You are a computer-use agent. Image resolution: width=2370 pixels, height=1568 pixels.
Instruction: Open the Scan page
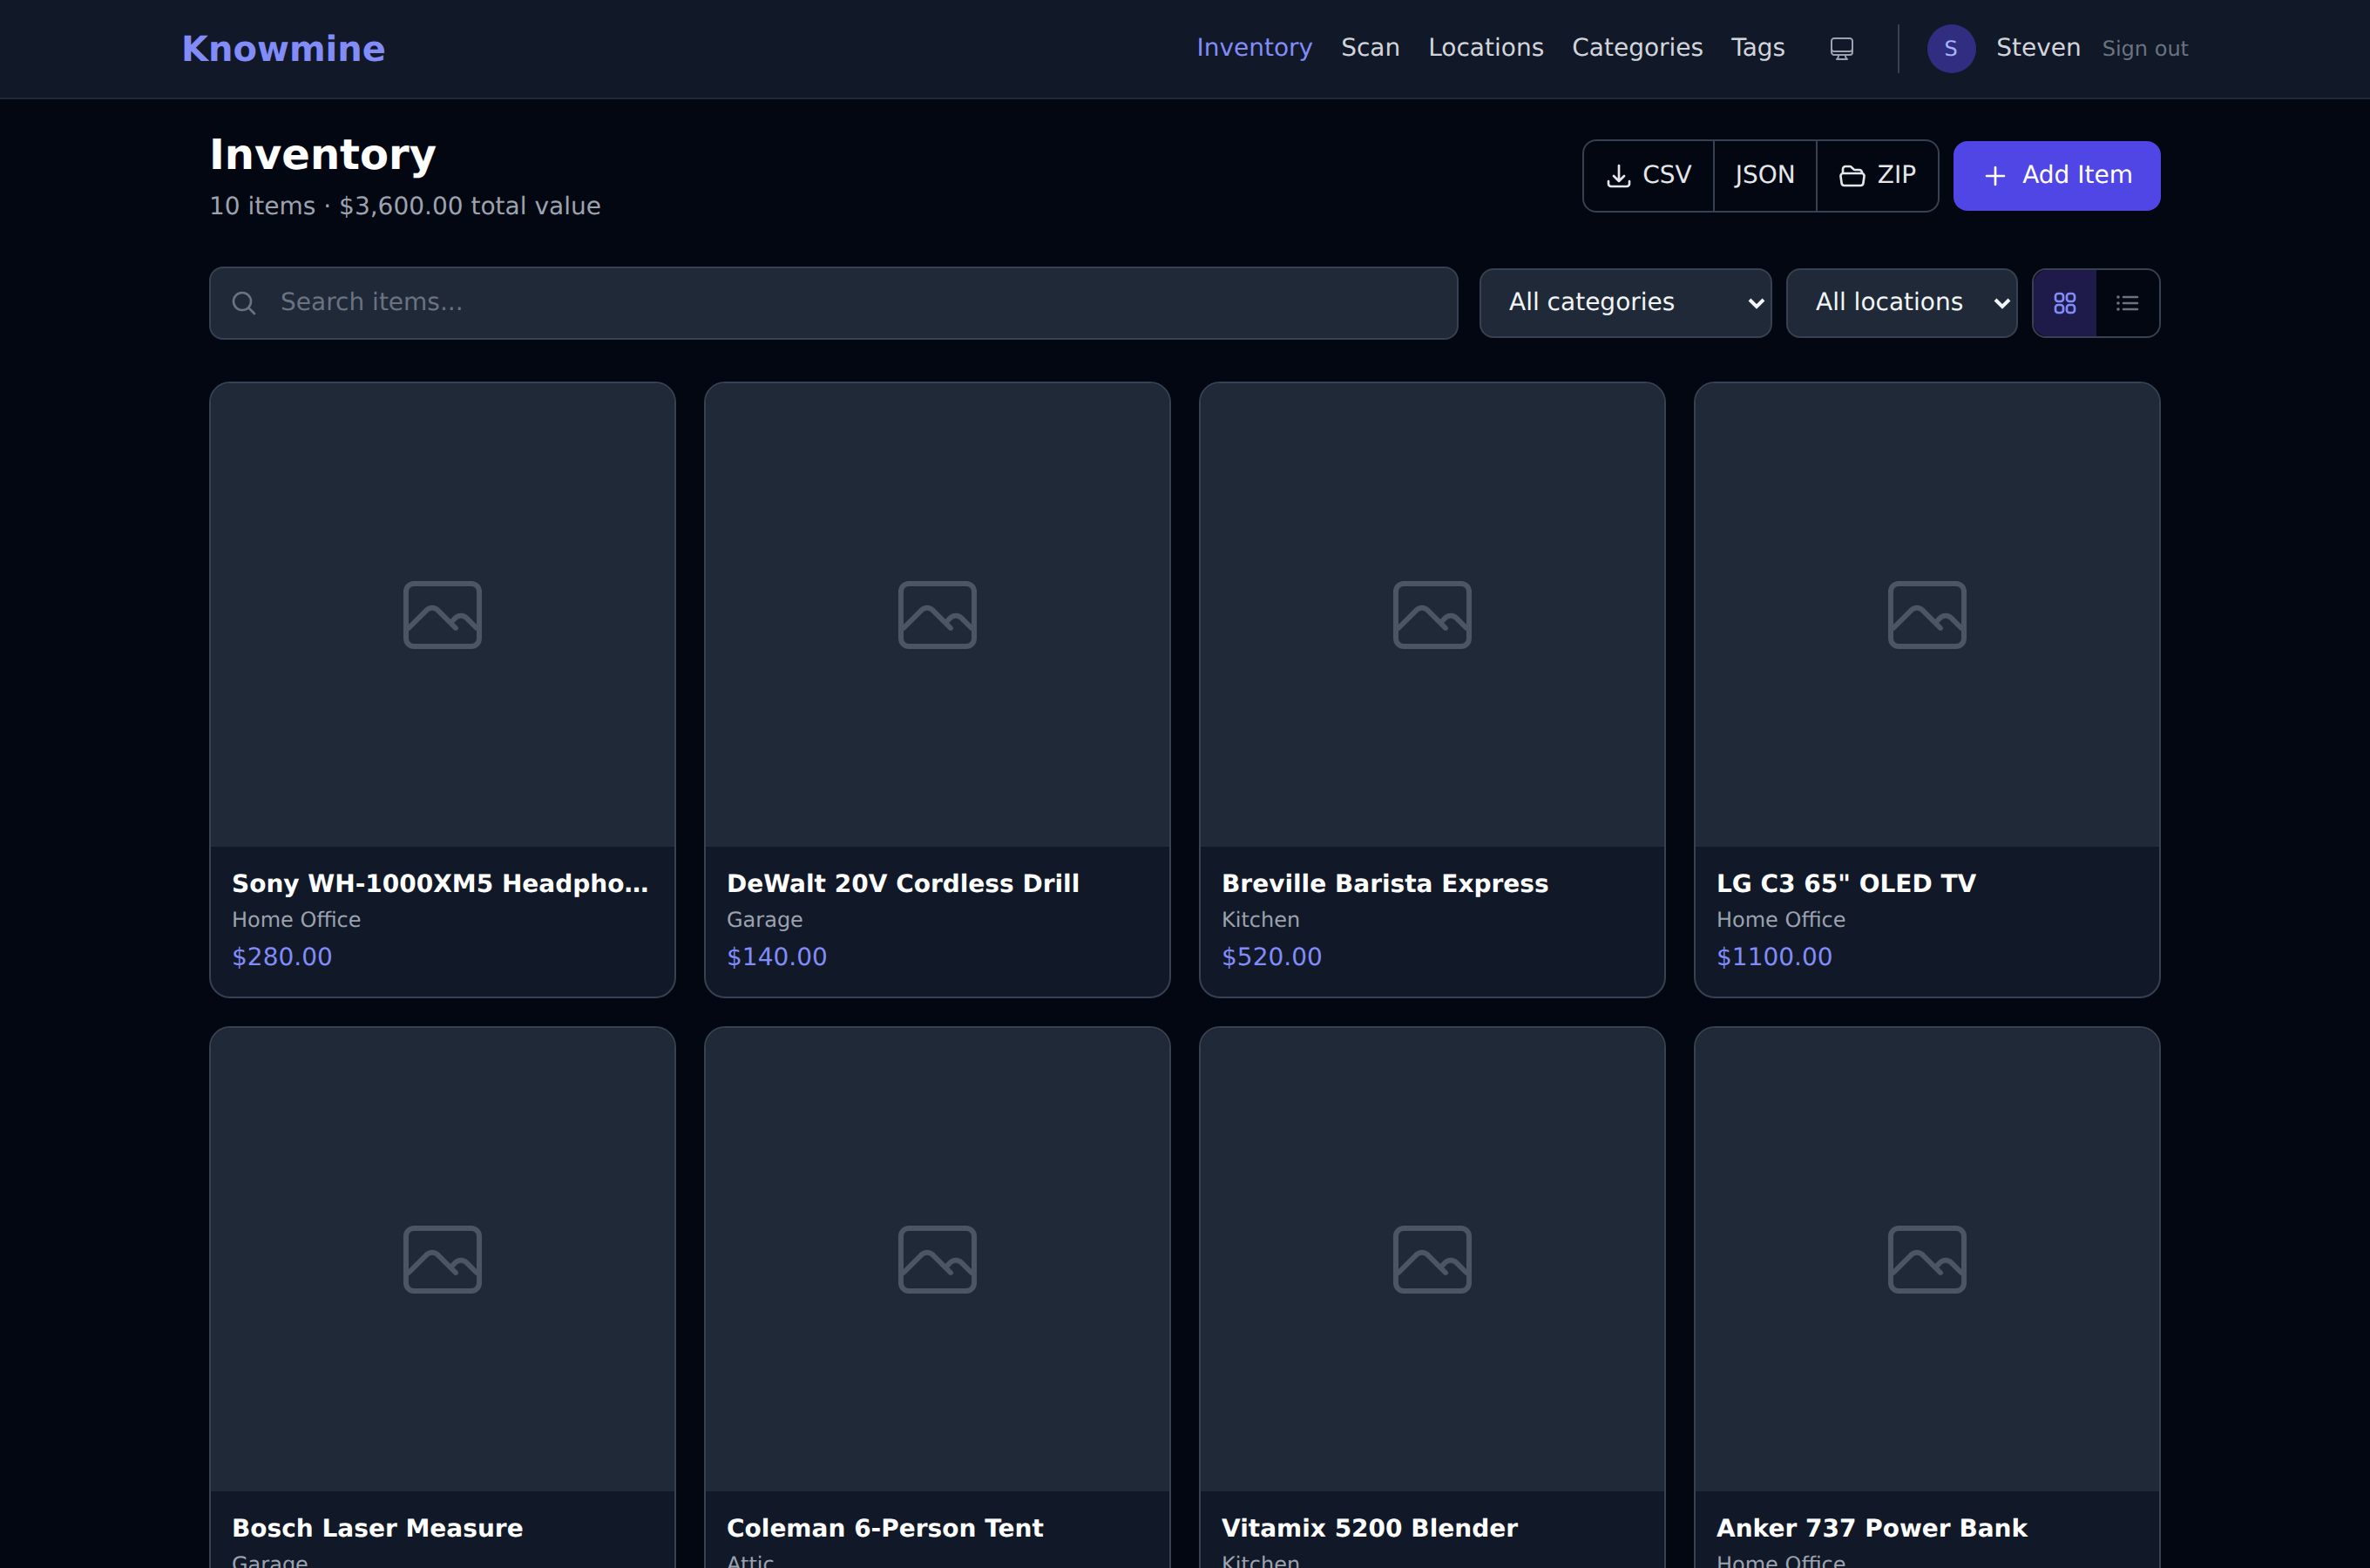pos(1370,48)
